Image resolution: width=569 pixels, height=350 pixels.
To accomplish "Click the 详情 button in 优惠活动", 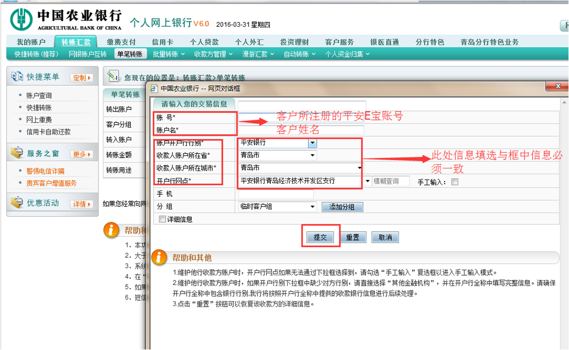I will [x=81, y=204].
